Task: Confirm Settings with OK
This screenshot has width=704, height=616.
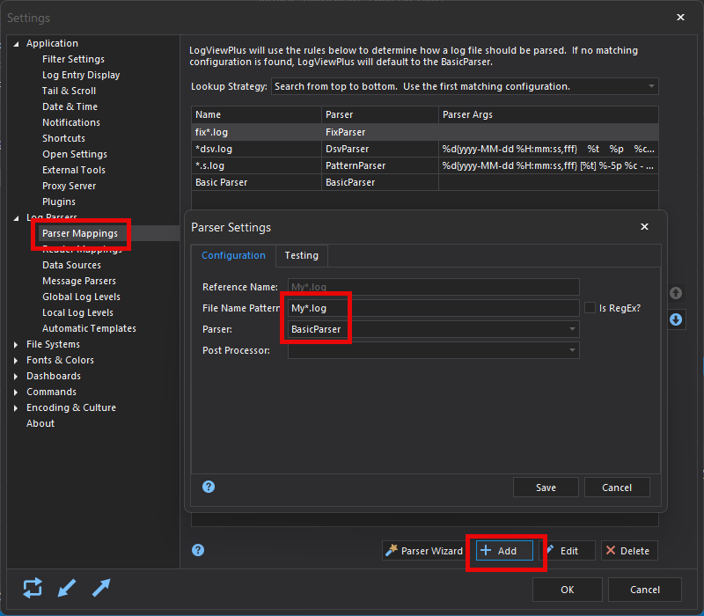Action: pyautogui.click(x=567, y=590)
